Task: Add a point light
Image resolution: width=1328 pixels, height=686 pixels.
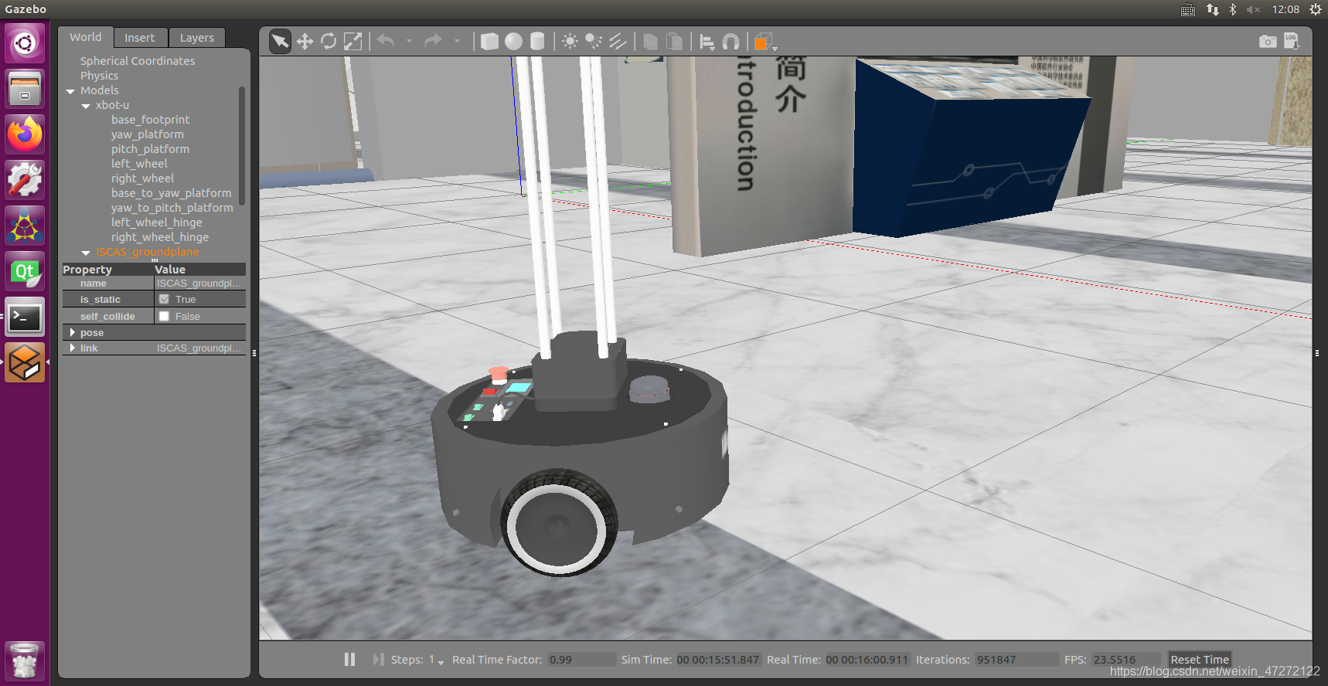Action: (x=570, y=41)
